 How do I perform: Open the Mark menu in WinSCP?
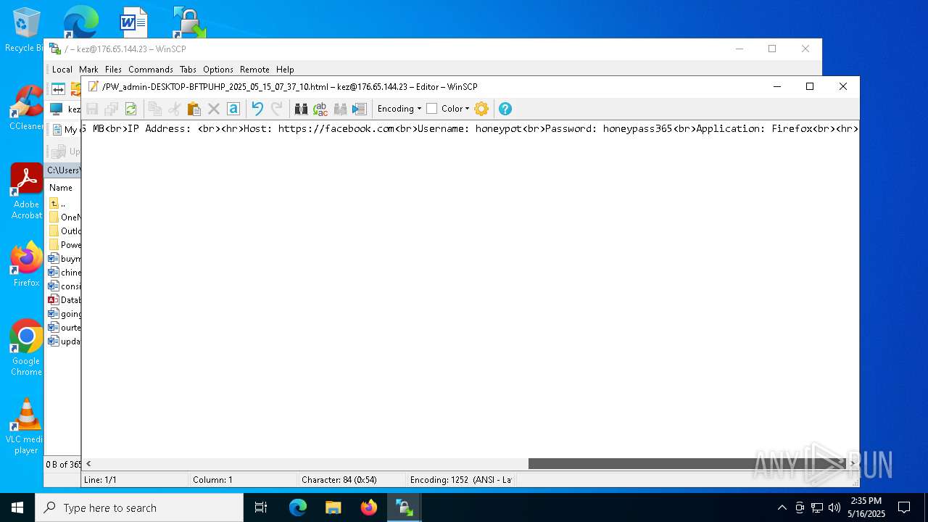pos(88,70)
